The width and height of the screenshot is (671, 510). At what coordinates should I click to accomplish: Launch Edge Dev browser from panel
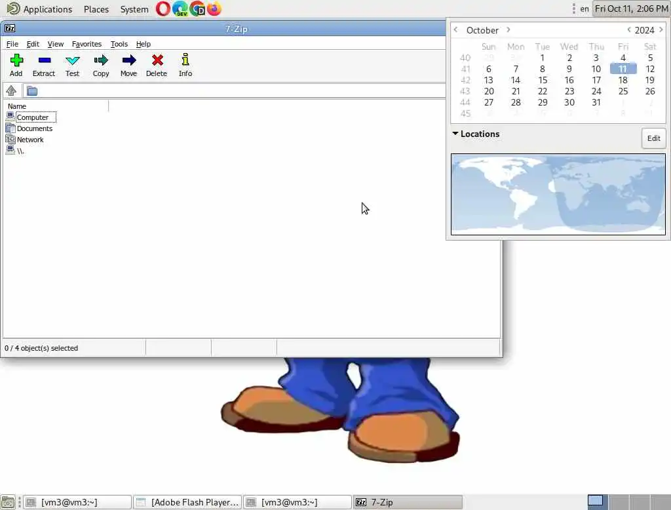click(180, 9)
